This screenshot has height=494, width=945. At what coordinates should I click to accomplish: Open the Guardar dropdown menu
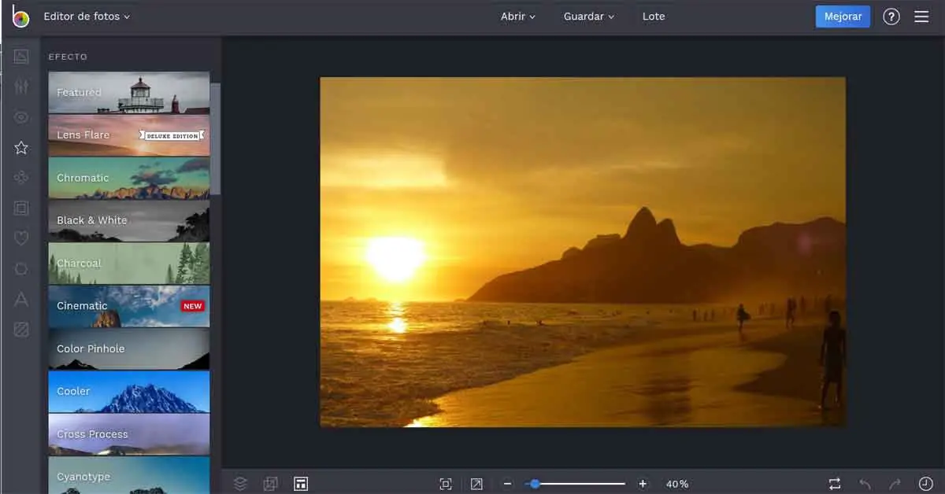pyautogui.click(x=588, y=17)
